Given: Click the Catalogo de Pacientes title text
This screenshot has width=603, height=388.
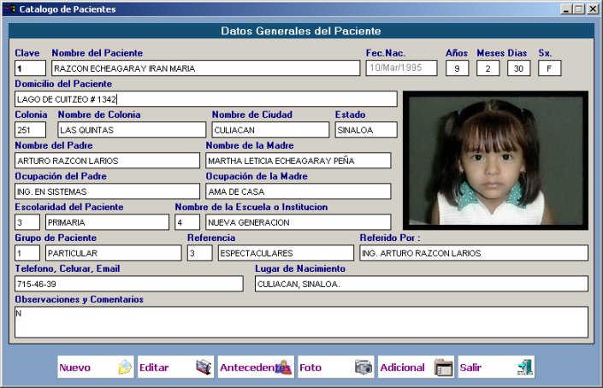Looking at the screenshot, I should [68, 9].
